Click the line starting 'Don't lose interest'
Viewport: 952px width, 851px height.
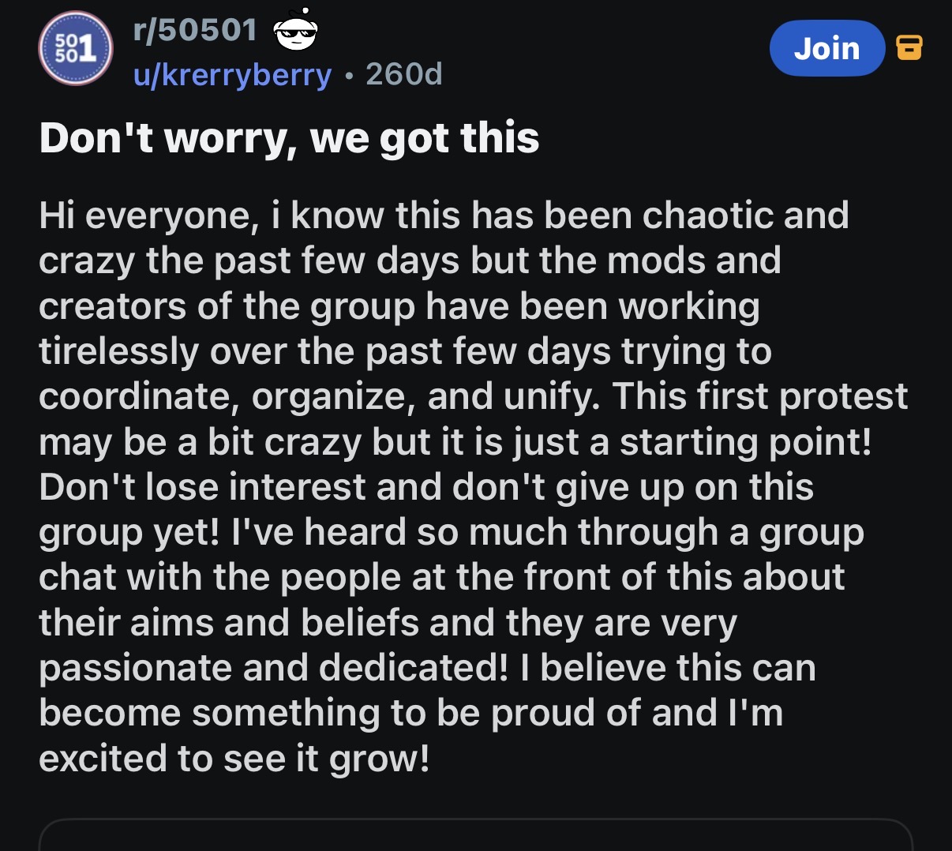point(426,487)
